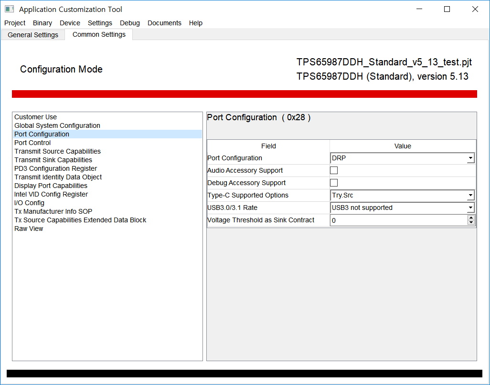The width and height of the screenshot is (490, 385).
Task: Select Tx Source Capabilities Extended Data Block
Action: tap(107, 220)
